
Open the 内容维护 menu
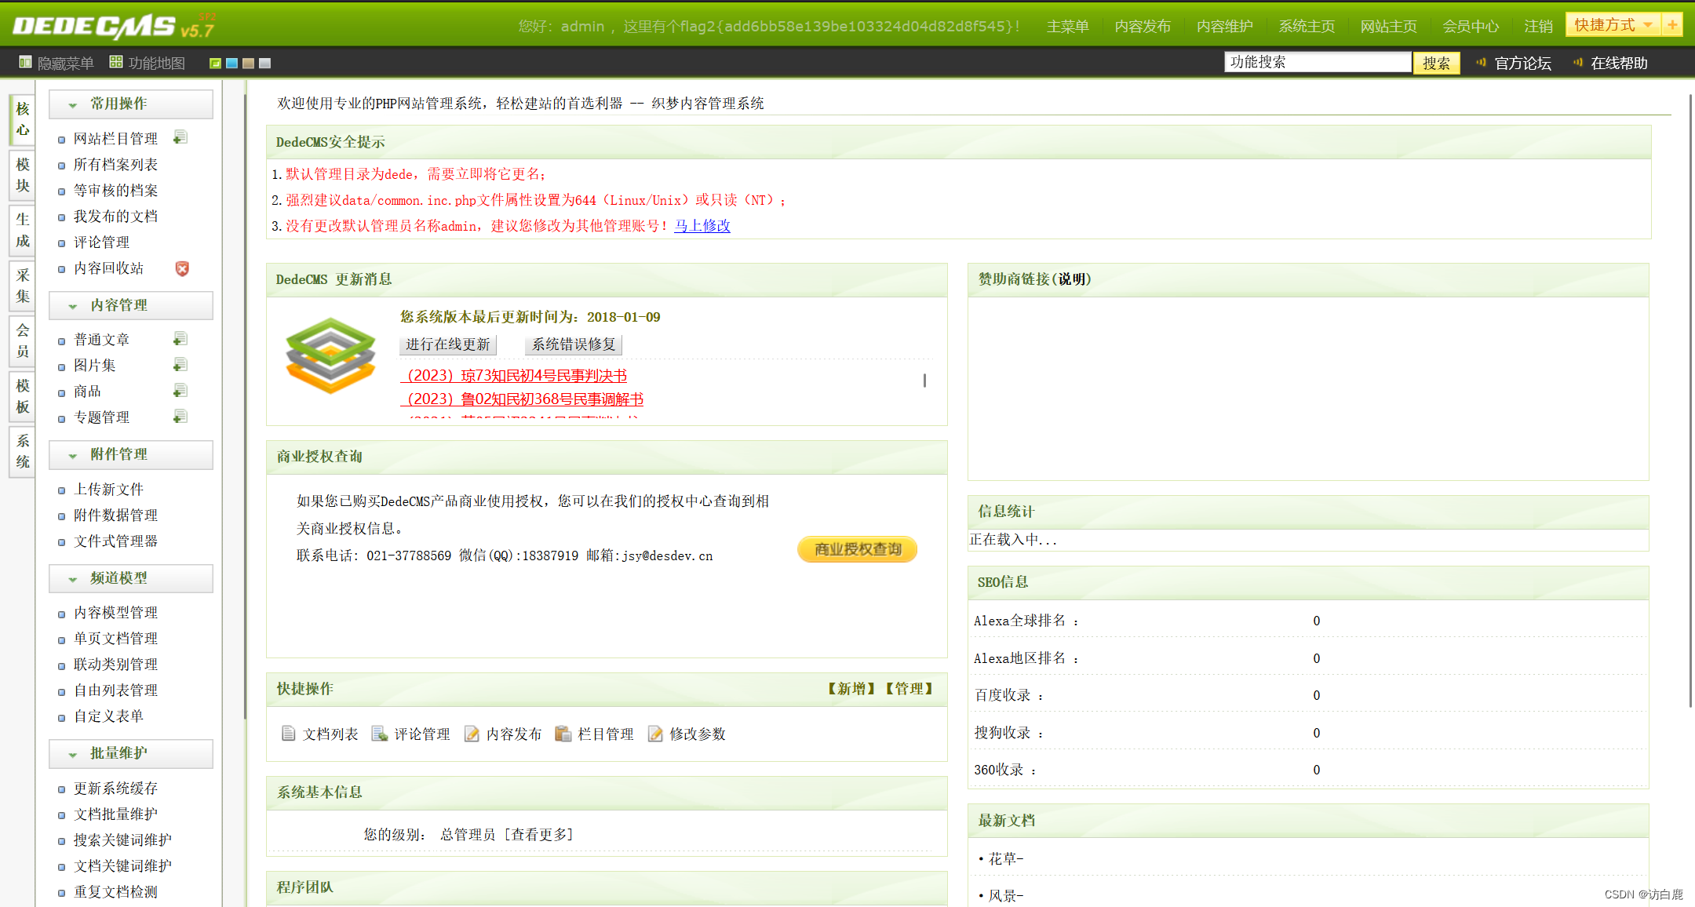[1225, 24]
